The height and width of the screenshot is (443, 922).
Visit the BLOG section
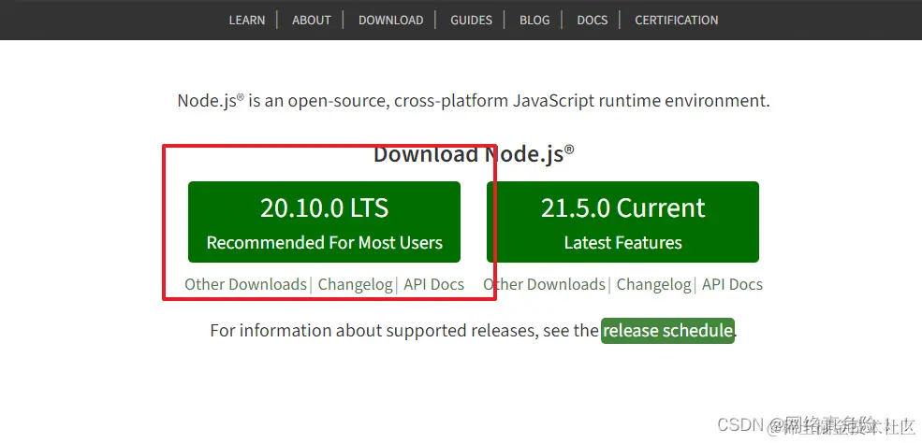click(x=534, y=20)
